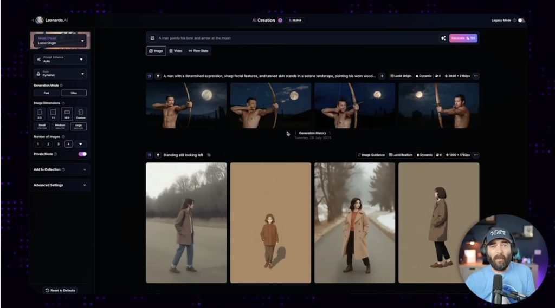Select the 2:3 image dimension option
The width and height of the screenshot is (555, 308).
pos(40,114)
